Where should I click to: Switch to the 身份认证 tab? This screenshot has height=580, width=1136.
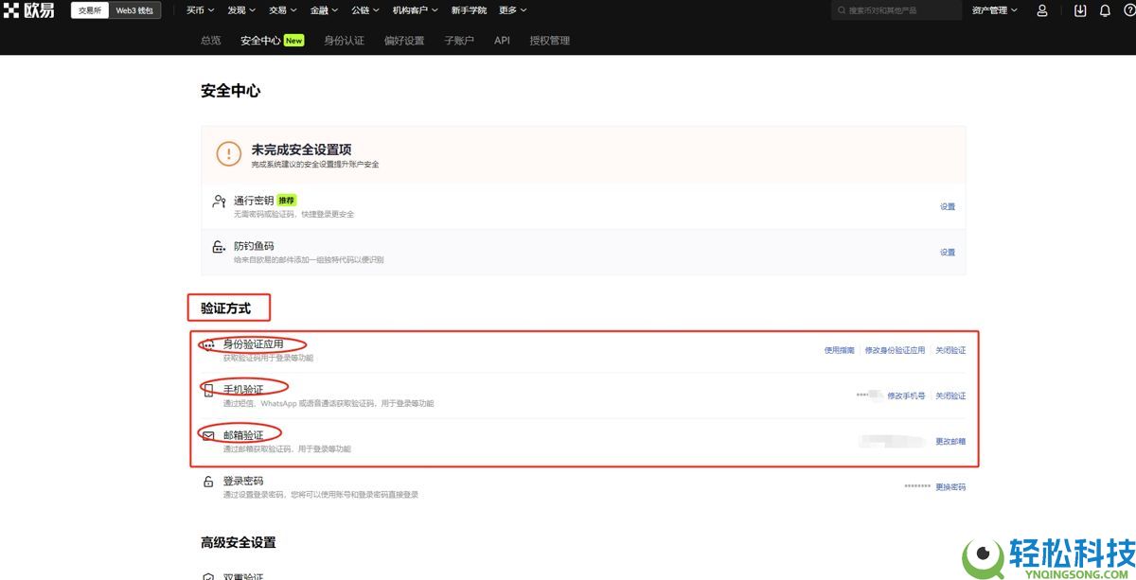[344, 41]
